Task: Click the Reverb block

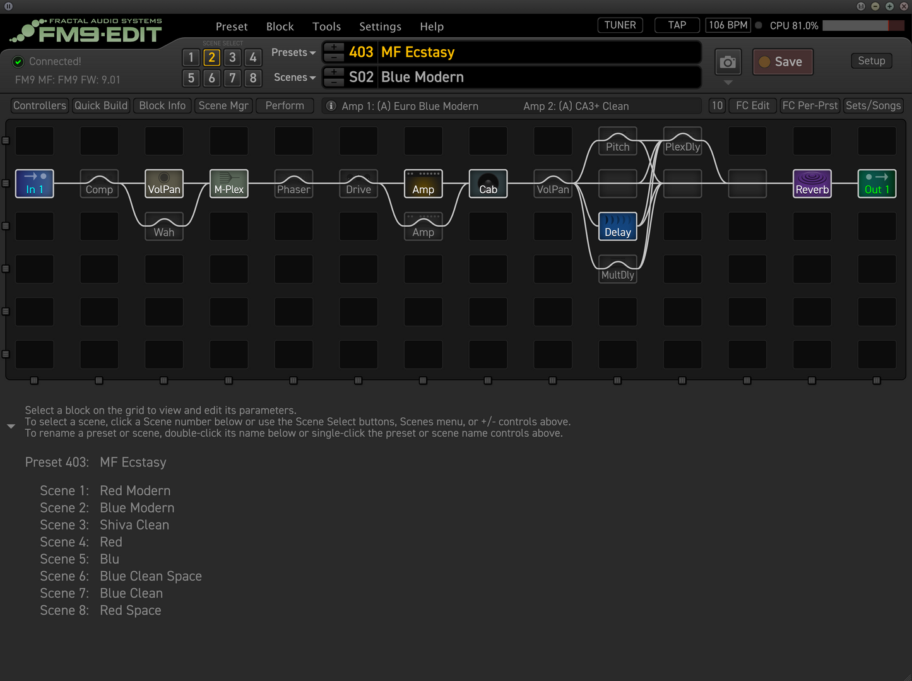Action: point(812,184)
